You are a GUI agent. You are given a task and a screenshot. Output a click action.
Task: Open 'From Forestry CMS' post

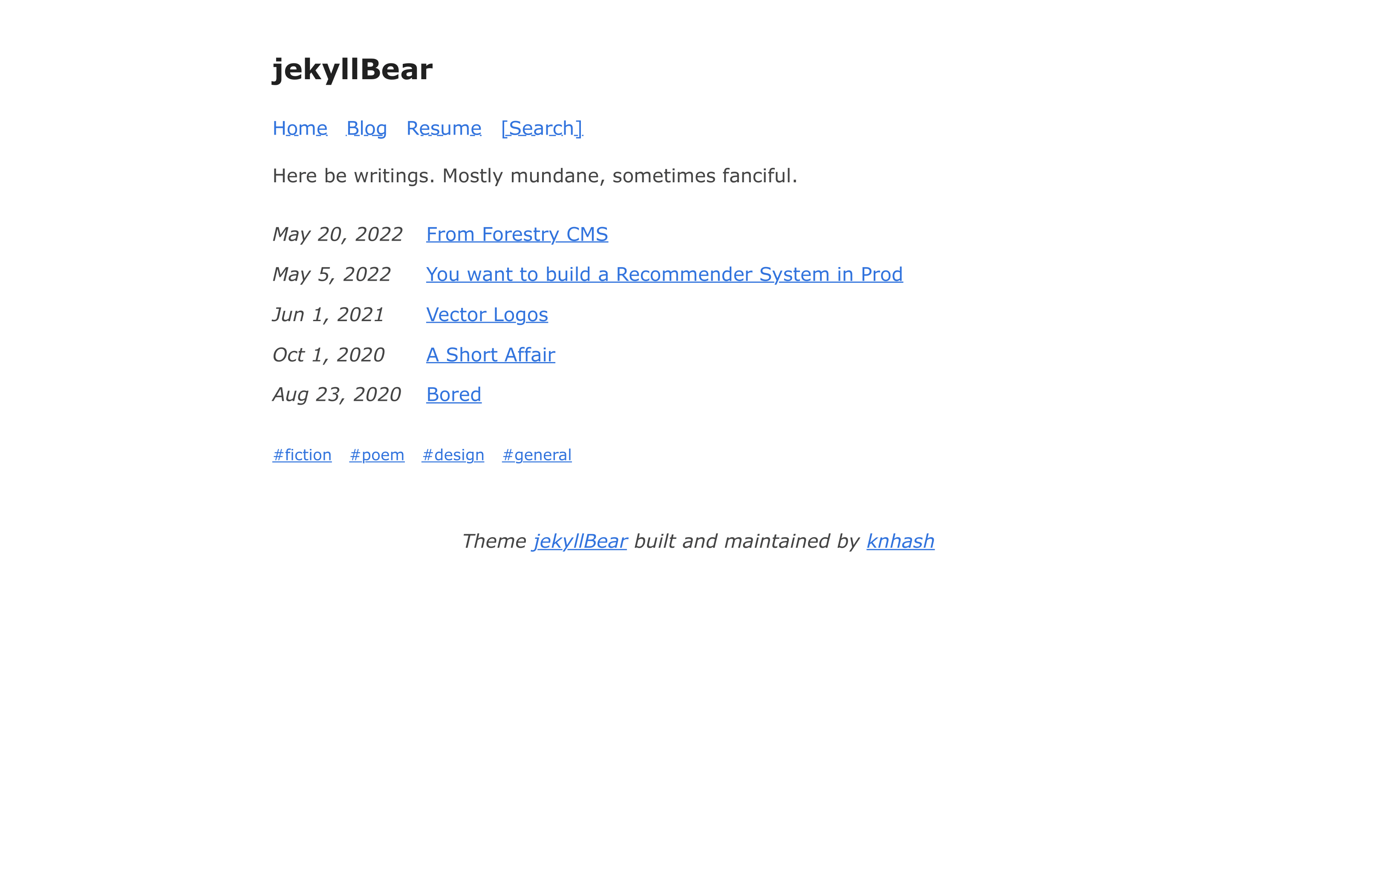516,233
